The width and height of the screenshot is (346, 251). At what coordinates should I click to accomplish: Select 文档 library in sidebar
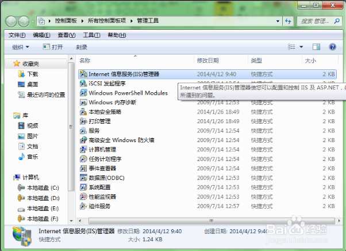point(32,146)
